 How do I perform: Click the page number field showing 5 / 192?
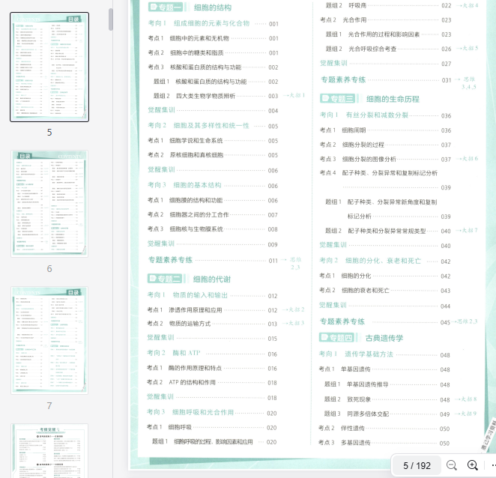[417, 466]
